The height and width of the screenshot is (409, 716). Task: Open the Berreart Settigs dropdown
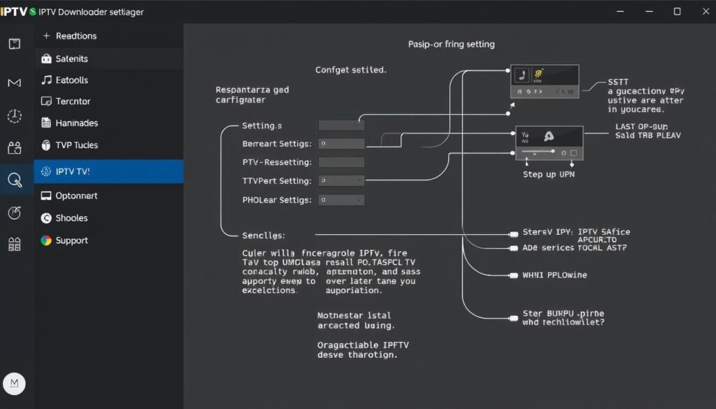341,143
